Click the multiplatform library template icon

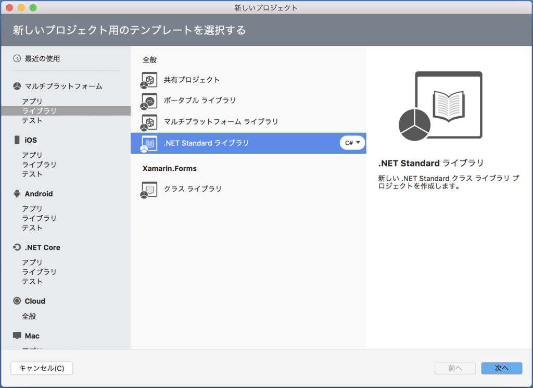tap(149, 122)
